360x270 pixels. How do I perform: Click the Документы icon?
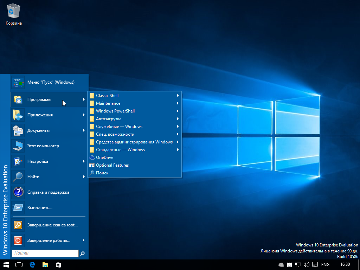point(18,130)
